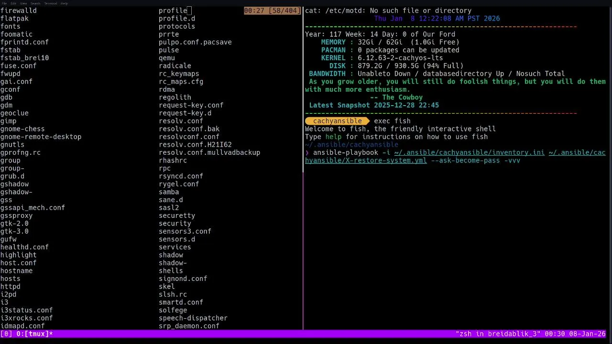Click the 'Latest Snapshot 2025-12-28 22:45' line

(x=374, y=105)
